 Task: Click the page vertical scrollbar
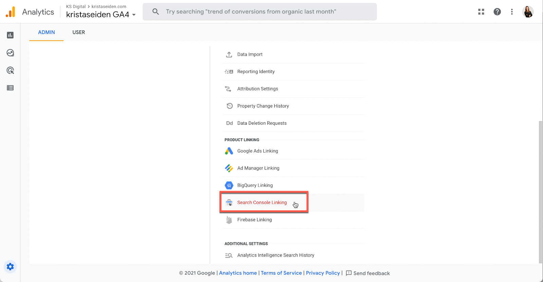[x=541, y=192]
